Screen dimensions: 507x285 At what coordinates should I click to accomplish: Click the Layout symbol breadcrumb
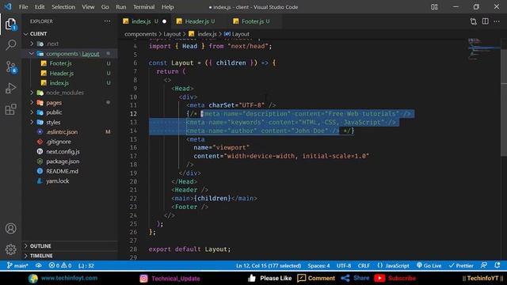(x=237, y=34)
